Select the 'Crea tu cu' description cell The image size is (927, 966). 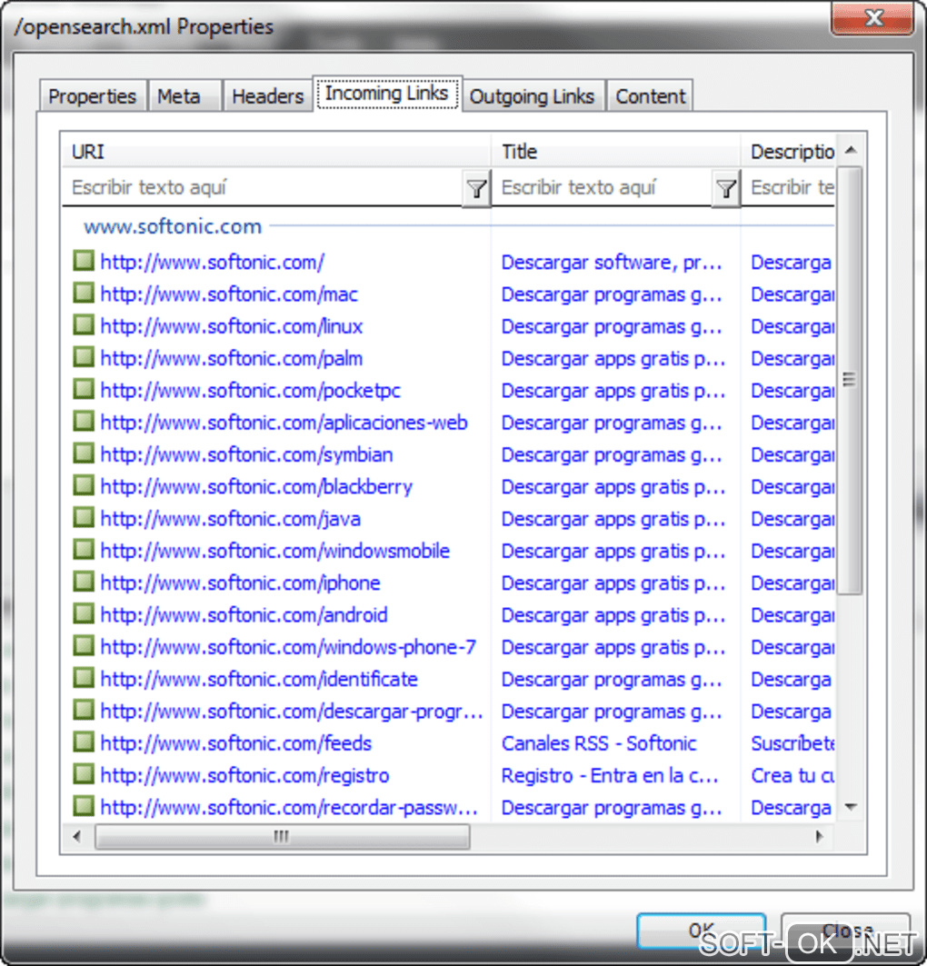pyautogui.click(x=792, y=776)
